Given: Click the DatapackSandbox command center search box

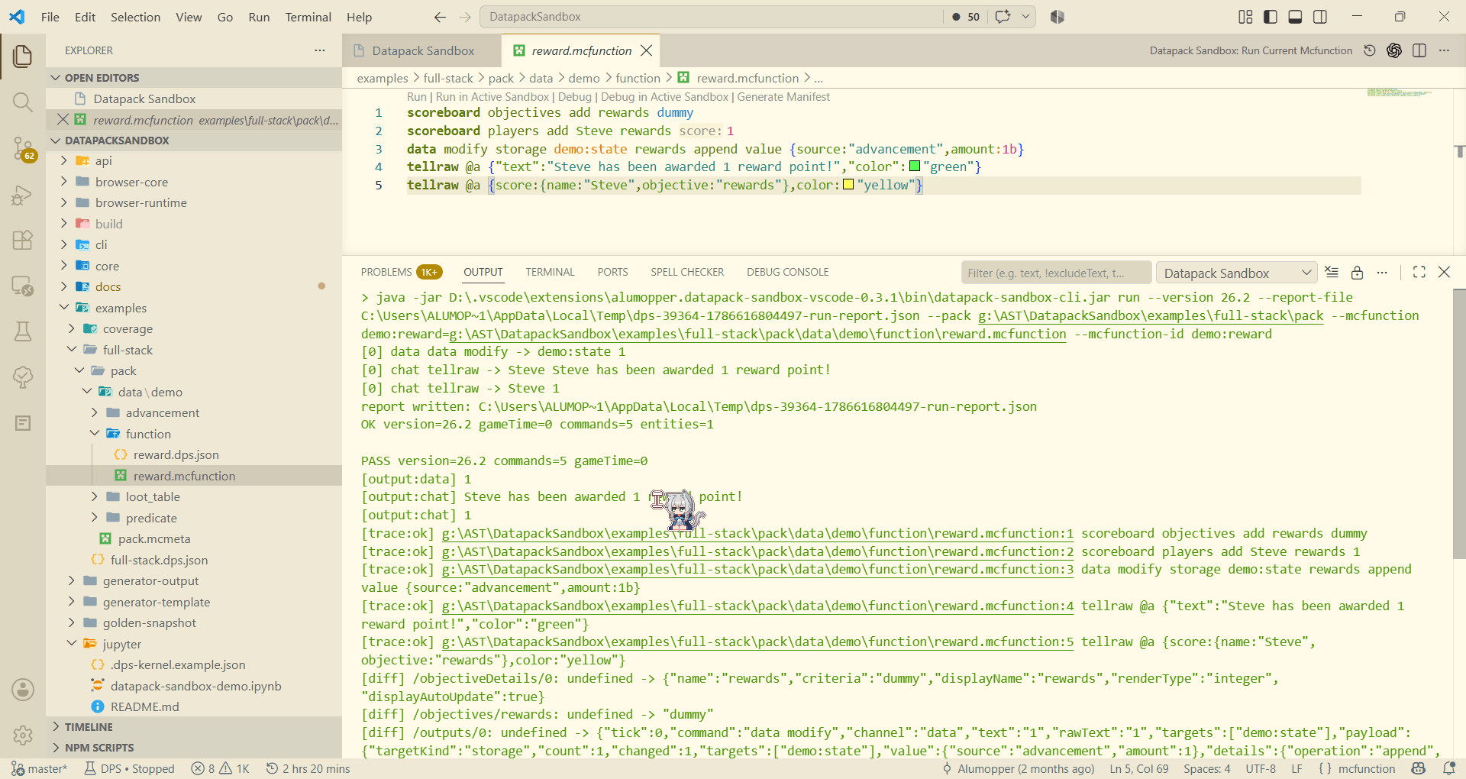Looking at the screenshot, I should coord(712,17).
